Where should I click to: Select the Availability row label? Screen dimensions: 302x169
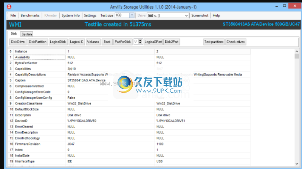click(23, 57)
